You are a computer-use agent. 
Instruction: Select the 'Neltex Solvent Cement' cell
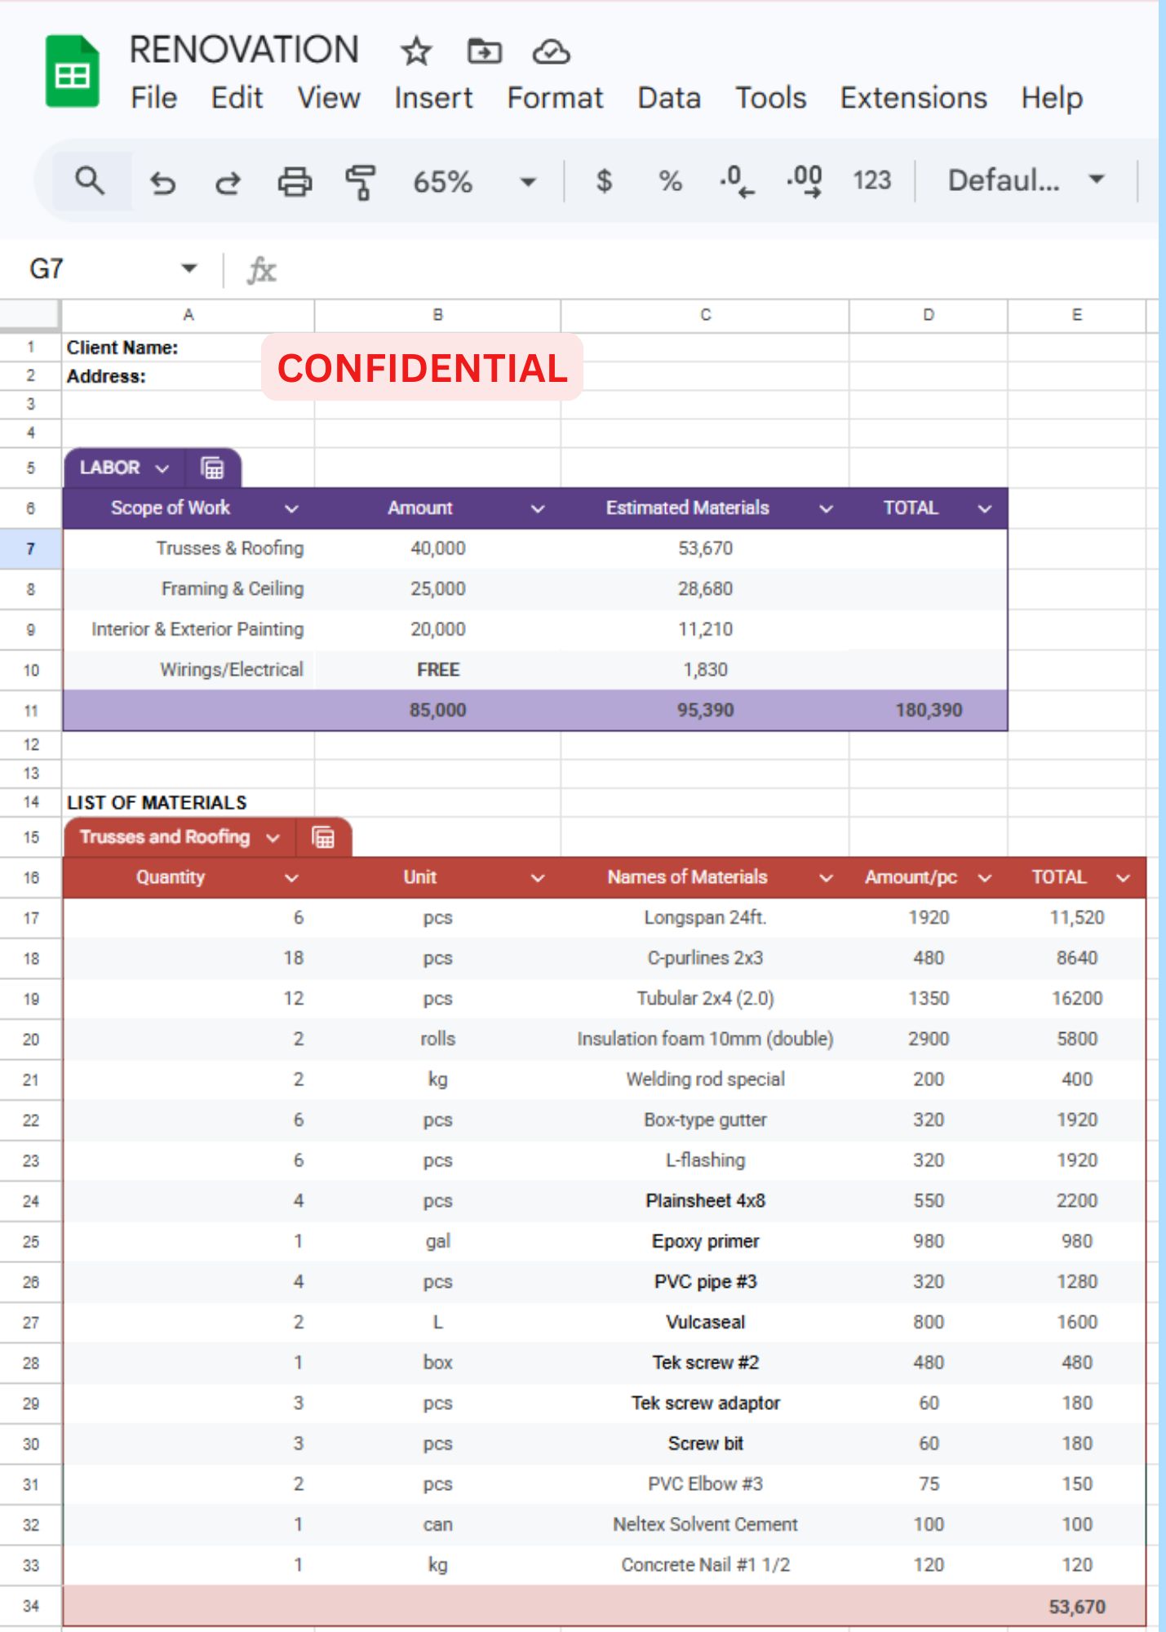(x=705, y=1525)
